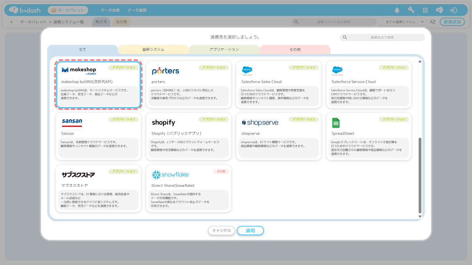Image resolution: width=472 pixels, height=265 pixels.
Task: Click the b→dash logo
Action: (24, 10)
